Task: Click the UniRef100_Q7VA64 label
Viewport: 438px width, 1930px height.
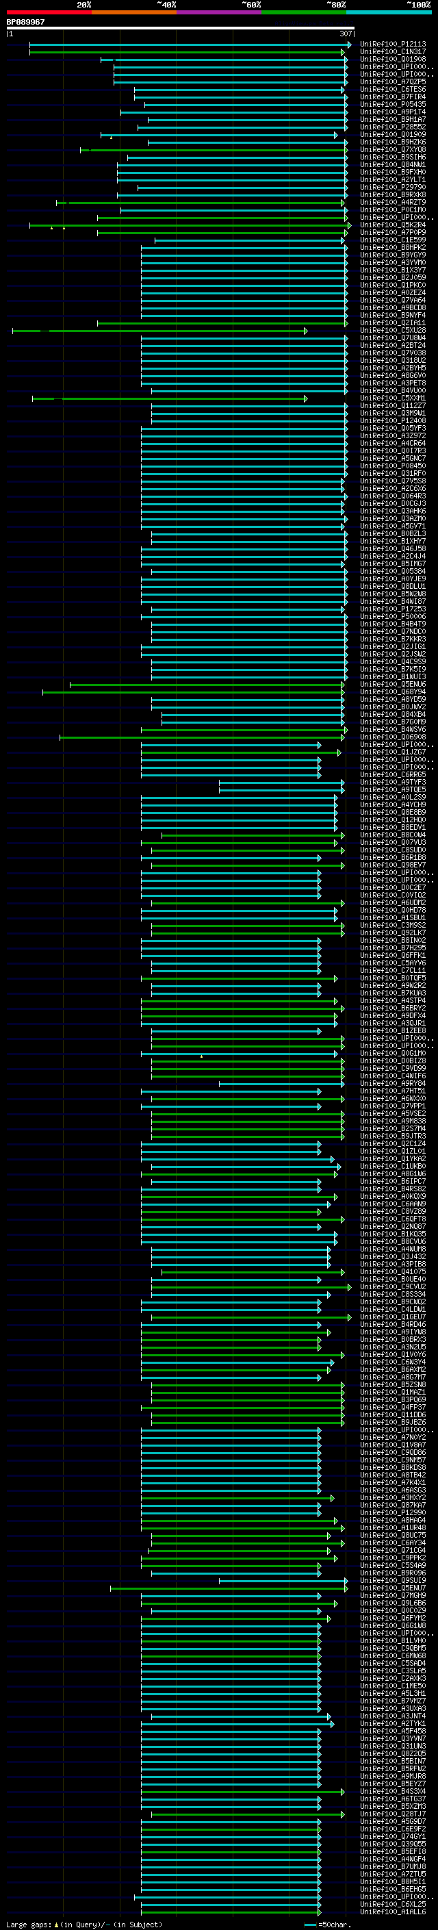Action: tap(393, 301)
